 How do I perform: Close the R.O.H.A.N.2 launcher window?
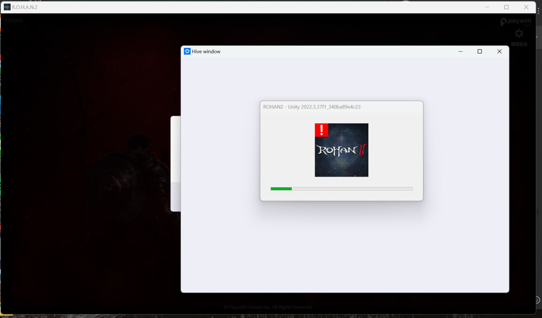(526, 7)
